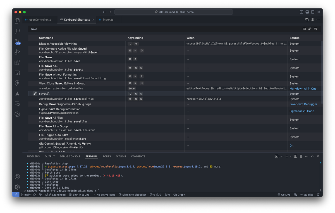Open the Markdown All in One extension link
Viewport: 335px width, 213px height.
303,88
